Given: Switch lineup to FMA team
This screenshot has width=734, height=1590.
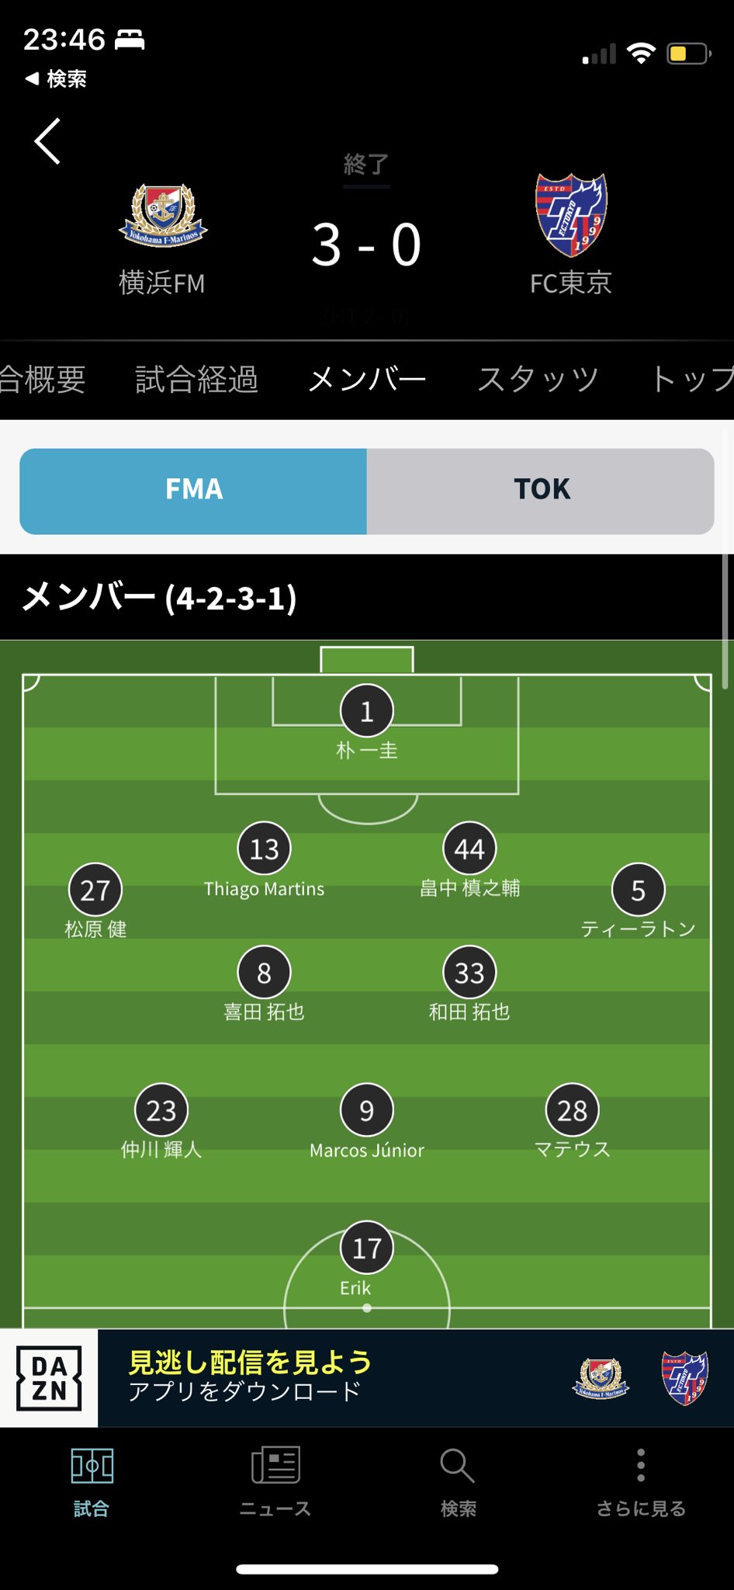Looking at the screenshot, I should [193, 491].
